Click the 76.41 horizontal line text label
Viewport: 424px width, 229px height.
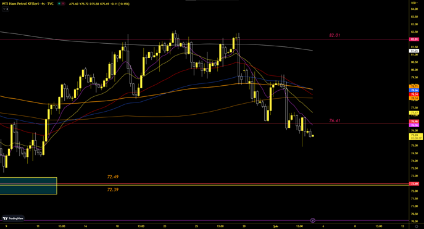pyautogui.click(x=335, y=120)
